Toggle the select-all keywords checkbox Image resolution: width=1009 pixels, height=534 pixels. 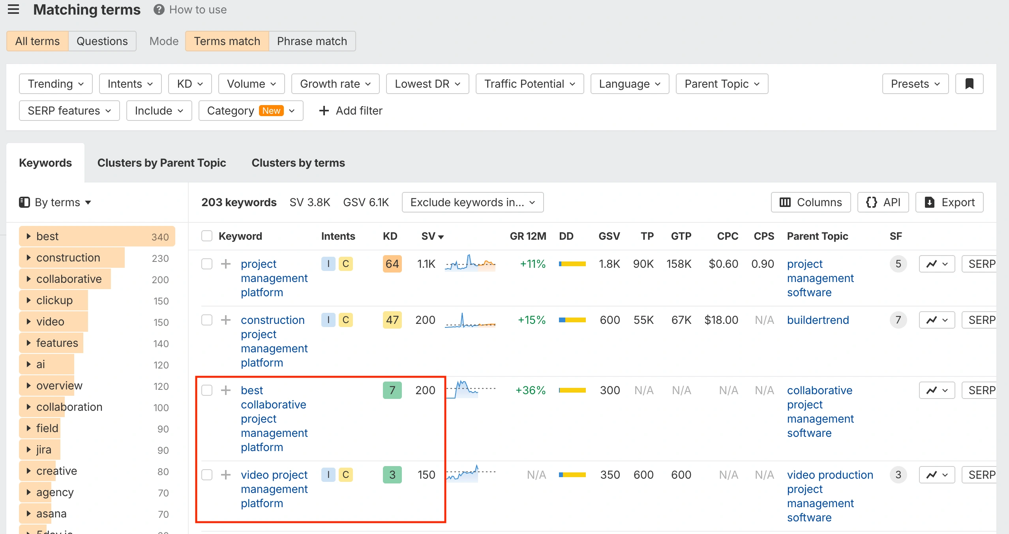point(207,236)
